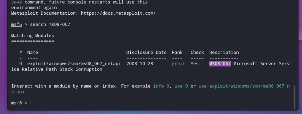302x114 pixels.
Task: Click the terminal vertical scrollbar thumb
Action: (294, 97)
